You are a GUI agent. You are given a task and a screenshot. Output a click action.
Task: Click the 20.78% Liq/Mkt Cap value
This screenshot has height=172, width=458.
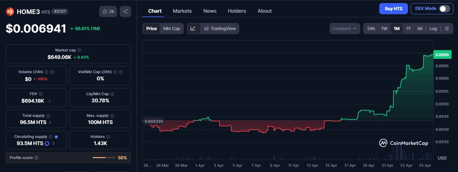pos(100,101)
